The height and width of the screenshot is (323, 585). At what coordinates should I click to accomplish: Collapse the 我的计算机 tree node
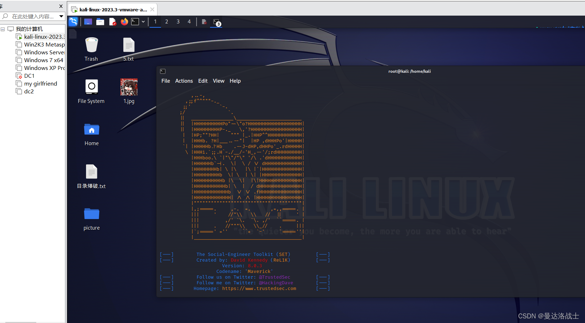tap(3, 29)
